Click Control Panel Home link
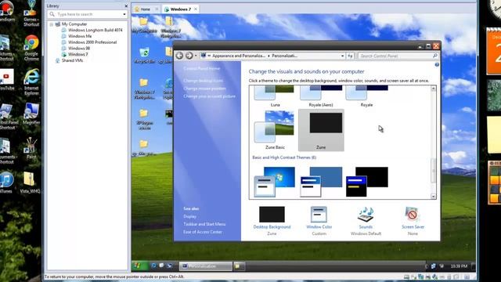The height and width of the screenshot is (282, 501). [x=202, y=68]
